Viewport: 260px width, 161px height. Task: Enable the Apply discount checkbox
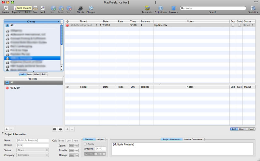[85, 144]
